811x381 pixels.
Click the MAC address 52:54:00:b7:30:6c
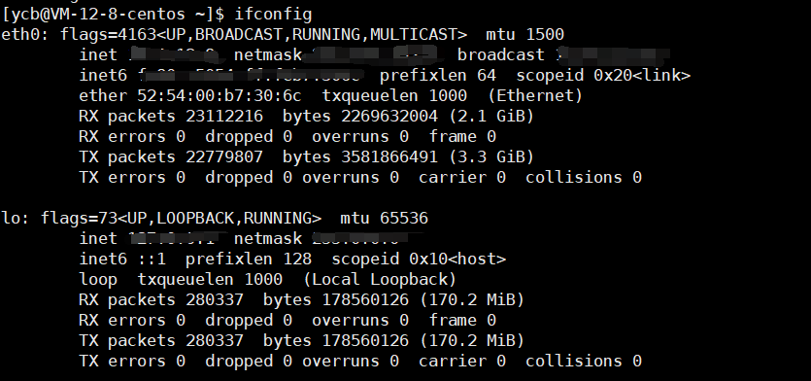(219, 96)
